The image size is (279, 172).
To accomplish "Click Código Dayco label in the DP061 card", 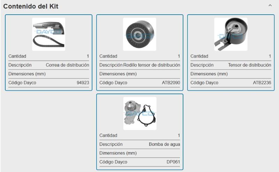I will (113, 162).
